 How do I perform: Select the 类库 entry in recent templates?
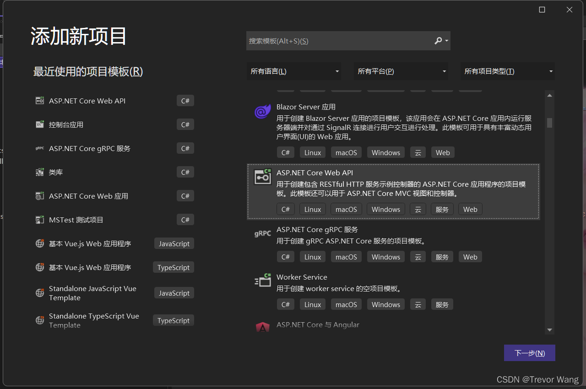[55, 172]
